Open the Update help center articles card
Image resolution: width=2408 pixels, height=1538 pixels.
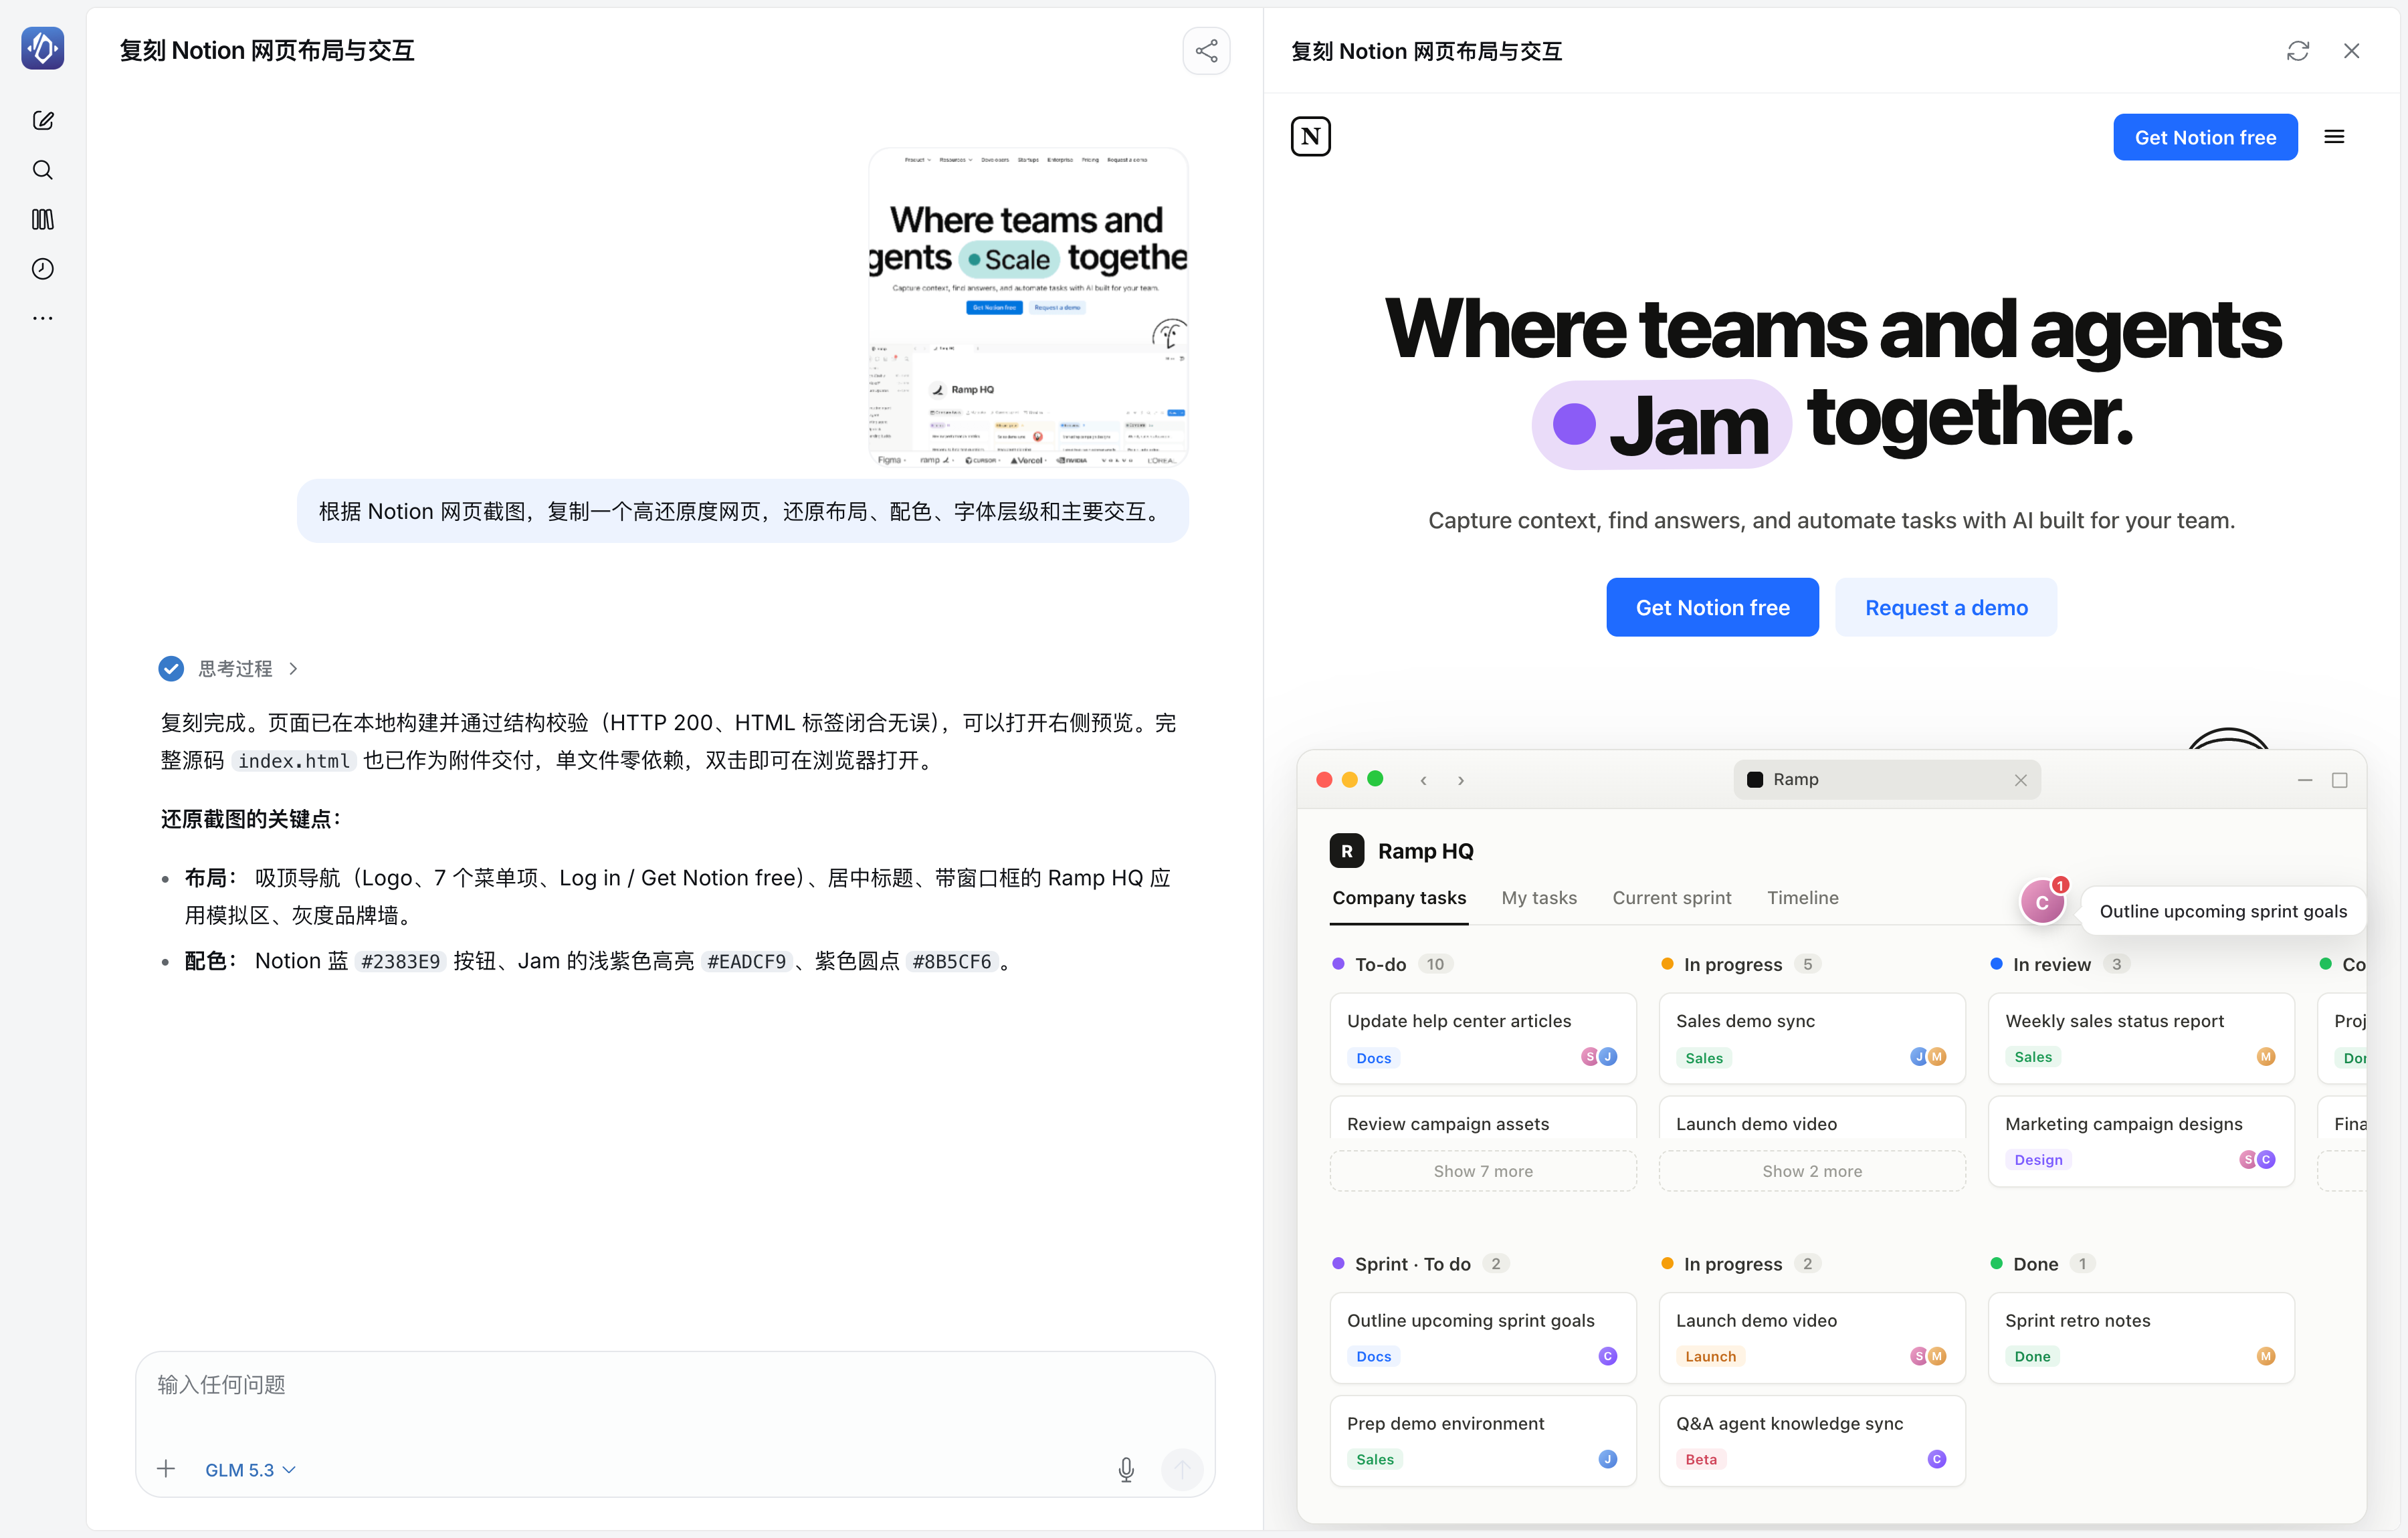1483,1038
